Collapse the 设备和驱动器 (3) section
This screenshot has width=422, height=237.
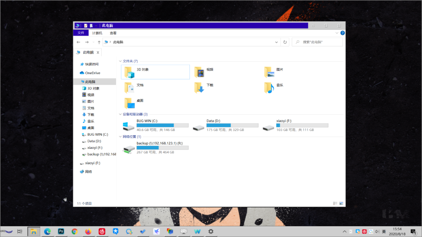click(x=120, y=115)
